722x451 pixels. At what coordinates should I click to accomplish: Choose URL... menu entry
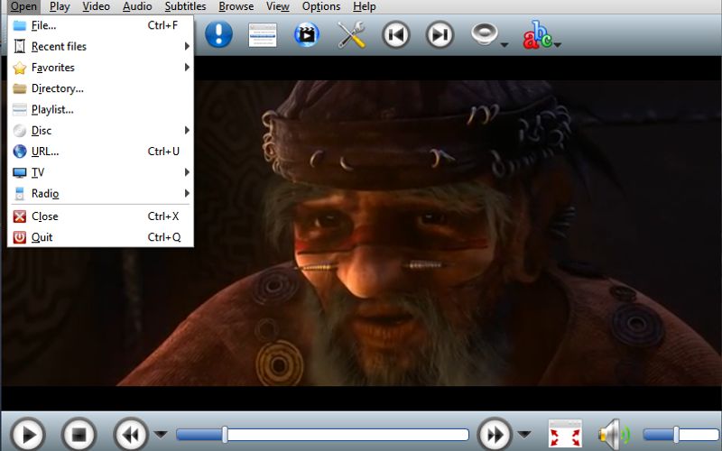[100, 151]
